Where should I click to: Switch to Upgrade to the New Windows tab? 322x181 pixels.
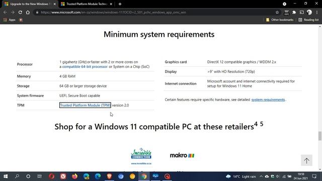(29, 4)
